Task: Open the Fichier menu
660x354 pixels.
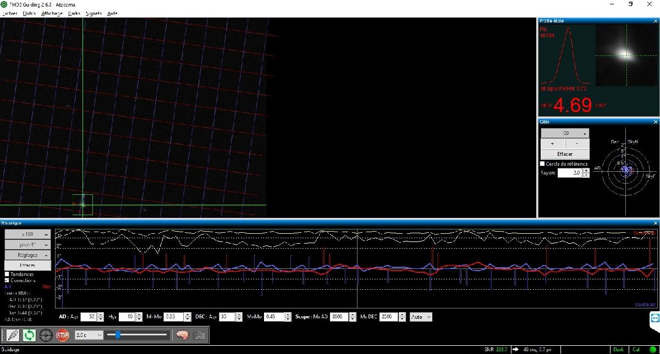Action: tap(10, 13)
